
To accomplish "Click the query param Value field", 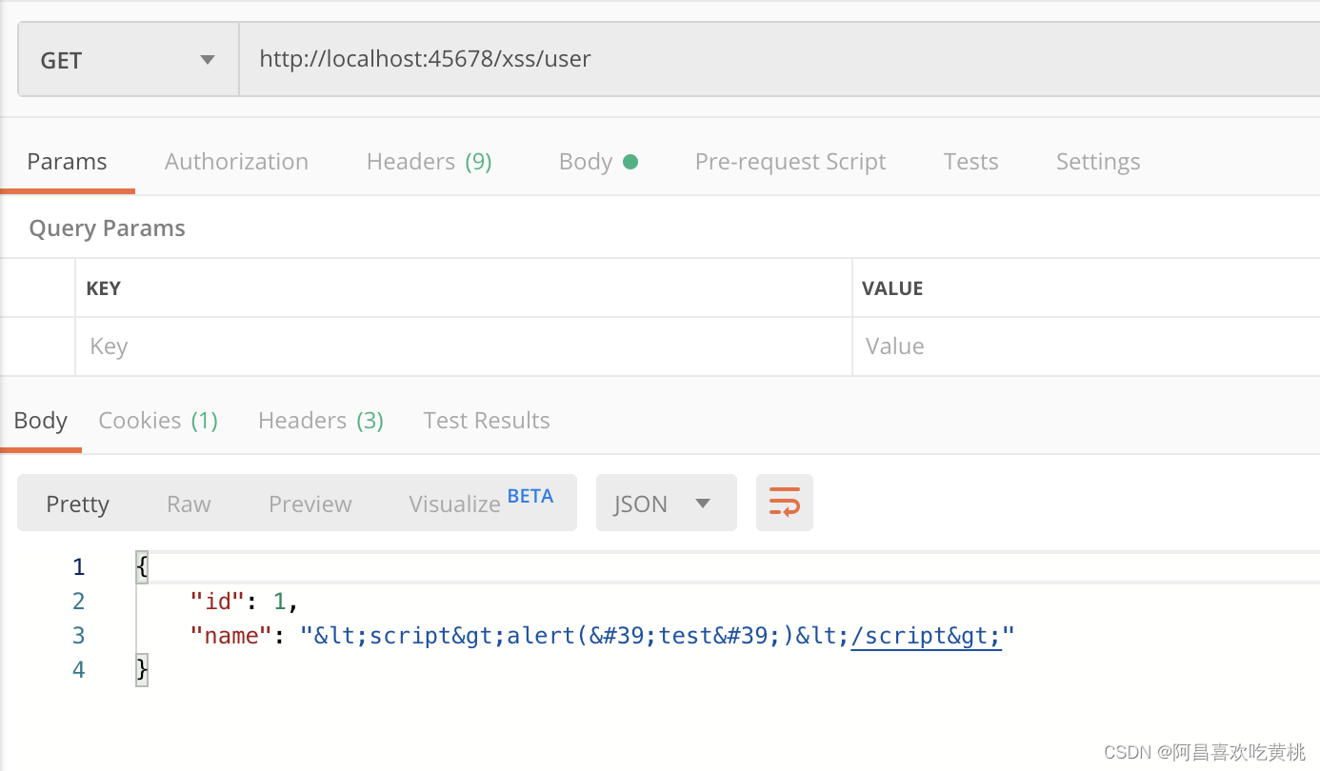I will pos(1086,346).
